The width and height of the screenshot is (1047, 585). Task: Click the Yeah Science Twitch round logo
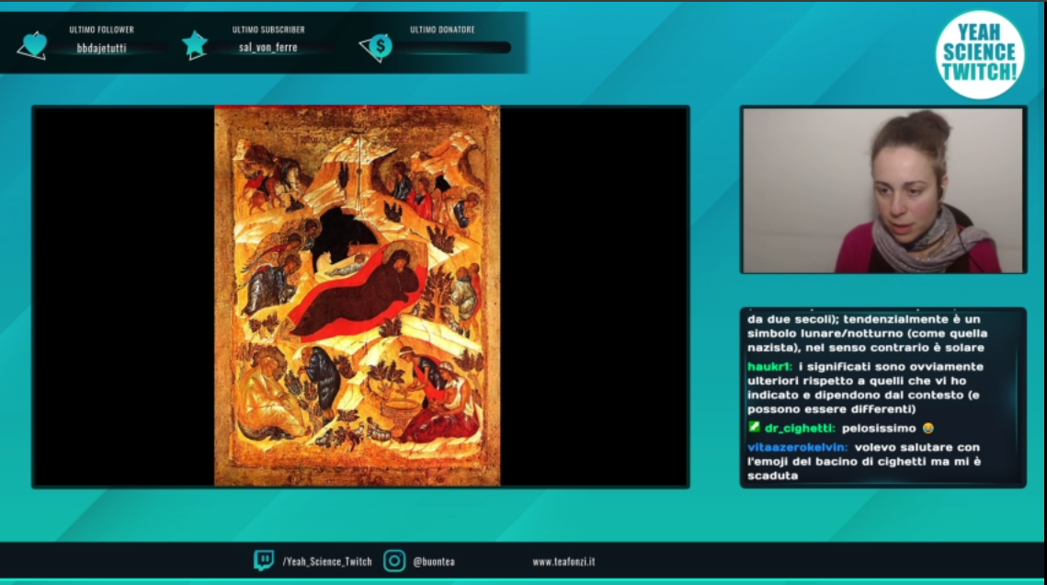click(x=980, y=55)
